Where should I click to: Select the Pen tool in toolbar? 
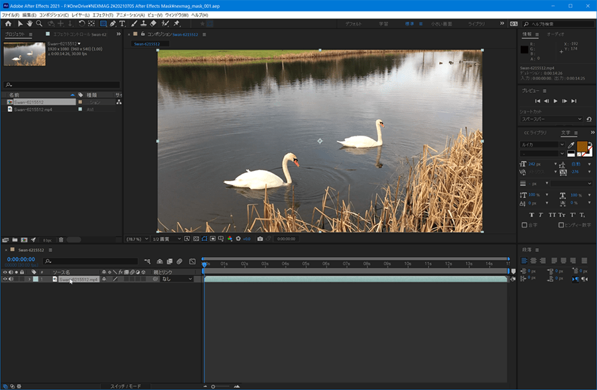coord(113,24)
